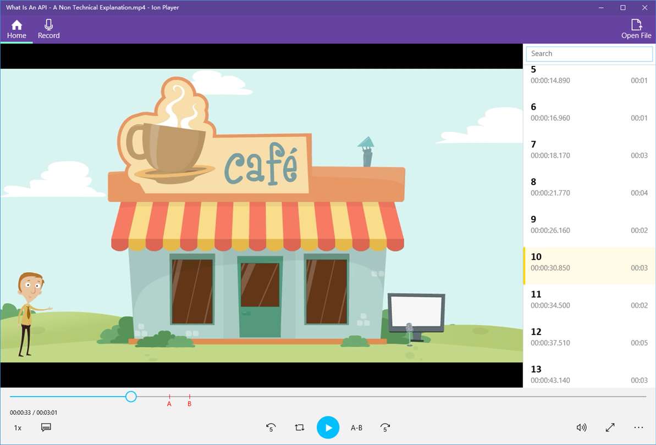Select subtitle entry 7 at 00:00:18.170

pos(589,149)
